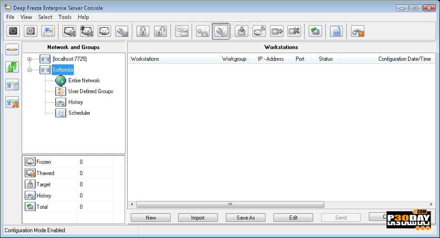Click the scrollbar right arrow
The image size is (440, 238).
[x=431, y=204]
